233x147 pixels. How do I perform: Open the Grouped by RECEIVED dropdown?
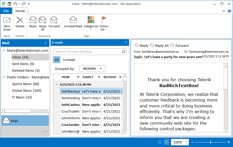92,69
